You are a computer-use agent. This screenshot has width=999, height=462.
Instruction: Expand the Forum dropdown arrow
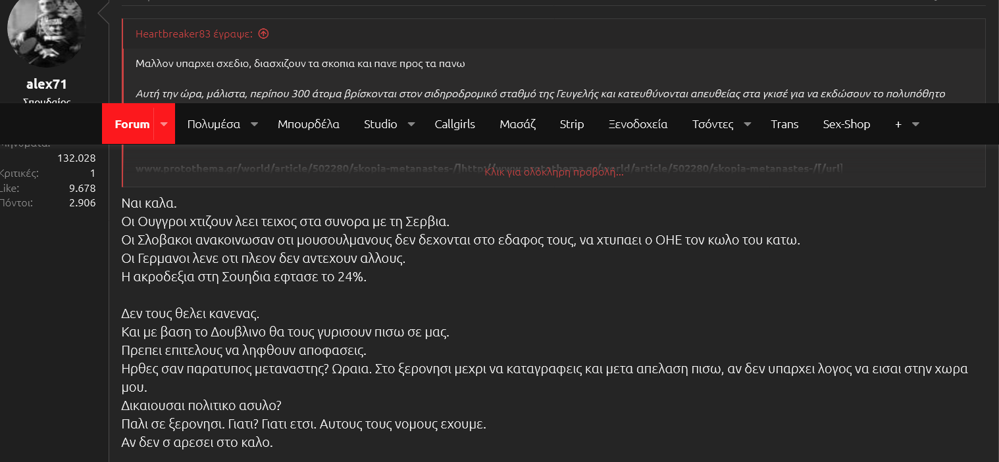point(165,124)
